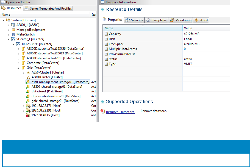Click the AS800_1 server icon
This screenshot has width=250, height=167.
pos(13,25)
